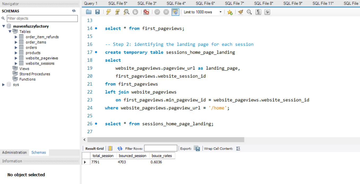The width and height of the screenshot is (360, 184).
Task: Expand the products table
Action: [16, 53]
